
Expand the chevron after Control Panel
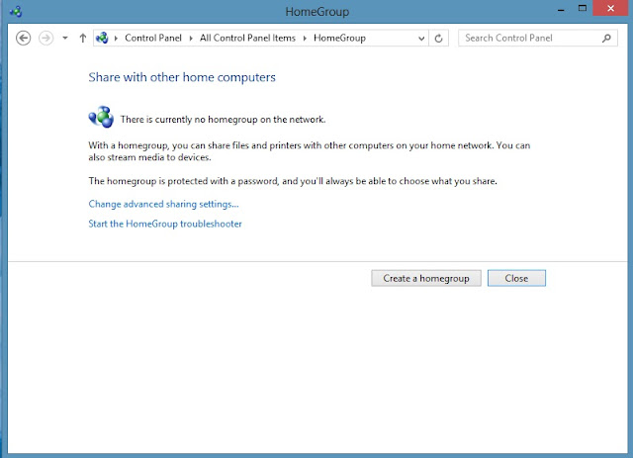(191, 39)
